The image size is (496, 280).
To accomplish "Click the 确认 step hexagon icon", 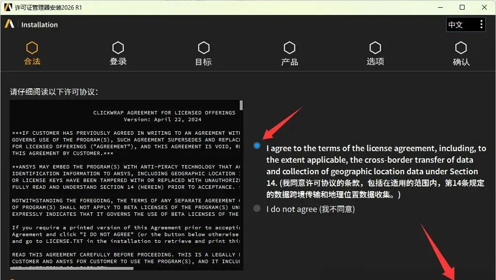I will tap(461, 48).
